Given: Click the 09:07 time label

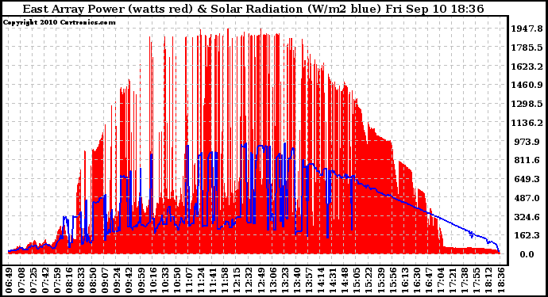Looking at the screenshot, I should [x=105, y=280].
